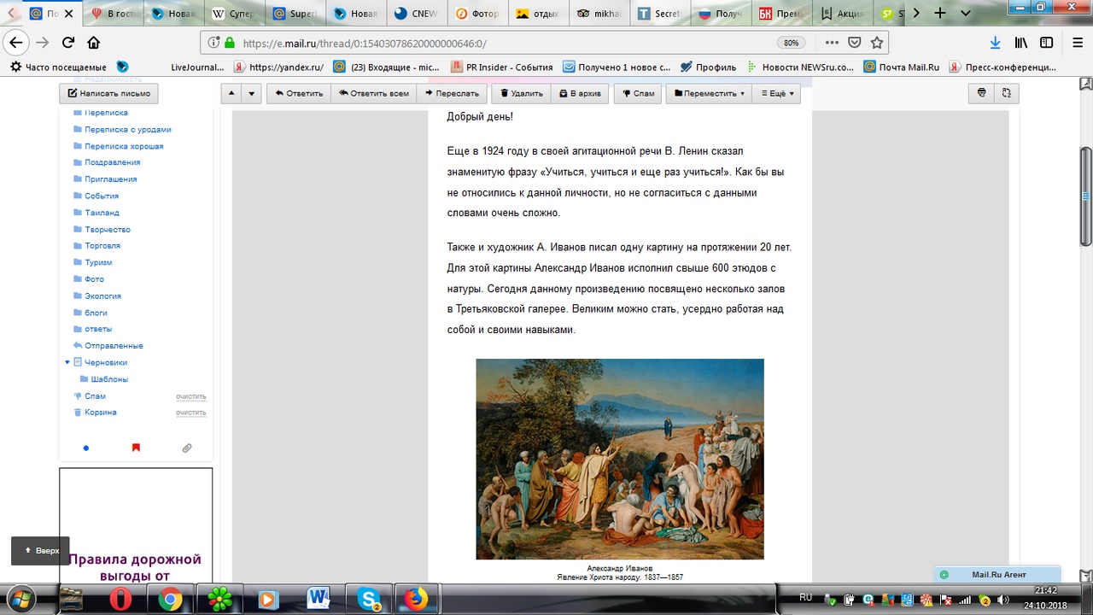1093x615 pixels.
Task: Filter flagged messages with red bookmark icon
Action: tap(136, 448)
